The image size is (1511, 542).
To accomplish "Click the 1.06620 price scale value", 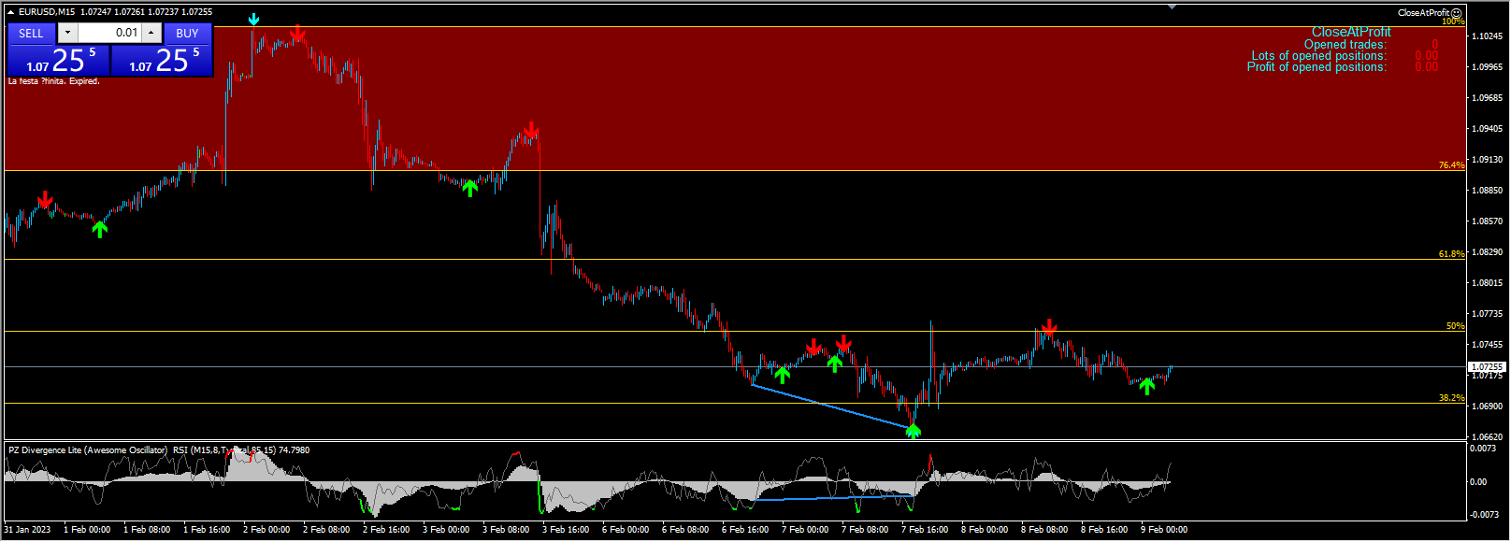I will (1488, 436).
